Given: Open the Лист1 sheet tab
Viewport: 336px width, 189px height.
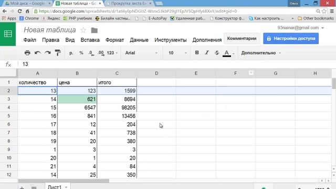Looking at the screenshot, I should tap(57, 187).
